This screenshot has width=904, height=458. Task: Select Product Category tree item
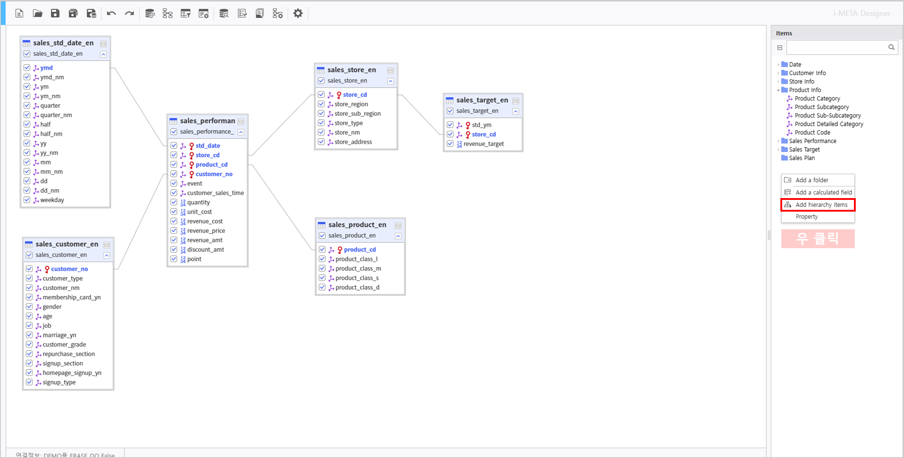(x=817, y=98)
